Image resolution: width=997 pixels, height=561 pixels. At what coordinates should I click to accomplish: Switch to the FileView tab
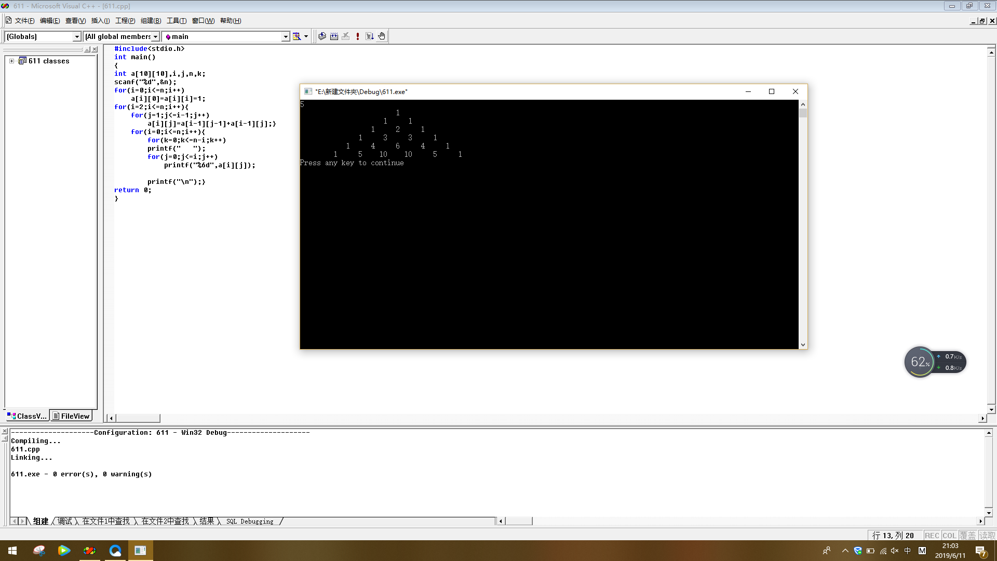tap(71, 416)
